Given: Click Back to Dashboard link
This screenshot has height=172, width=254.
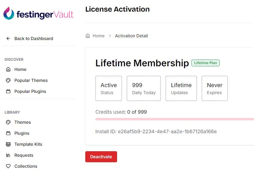Looking at the screenshot, I should 34,38.
